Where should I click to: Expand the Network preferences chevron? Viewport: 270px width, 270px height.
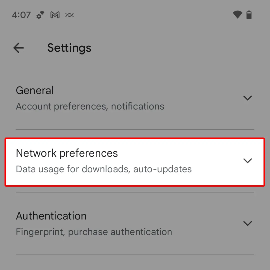click(247, 160)
